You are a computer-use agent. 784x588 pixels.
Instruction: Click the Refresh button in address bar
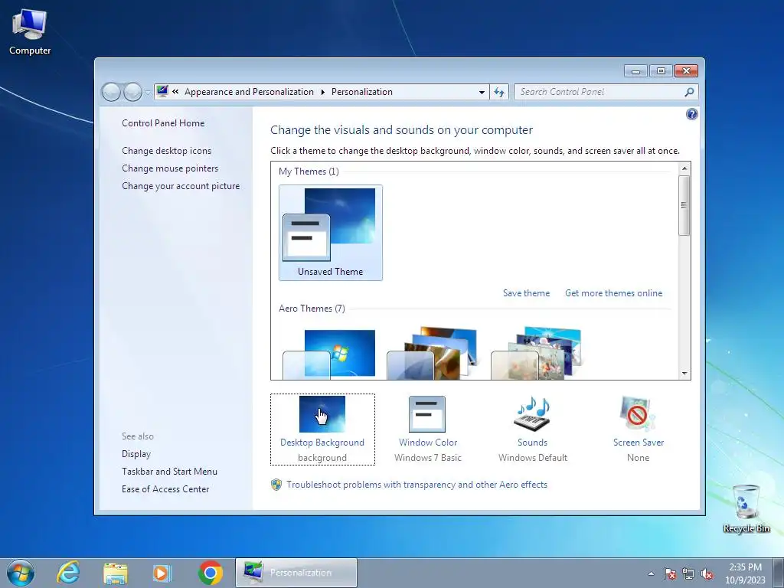(499, 92)
